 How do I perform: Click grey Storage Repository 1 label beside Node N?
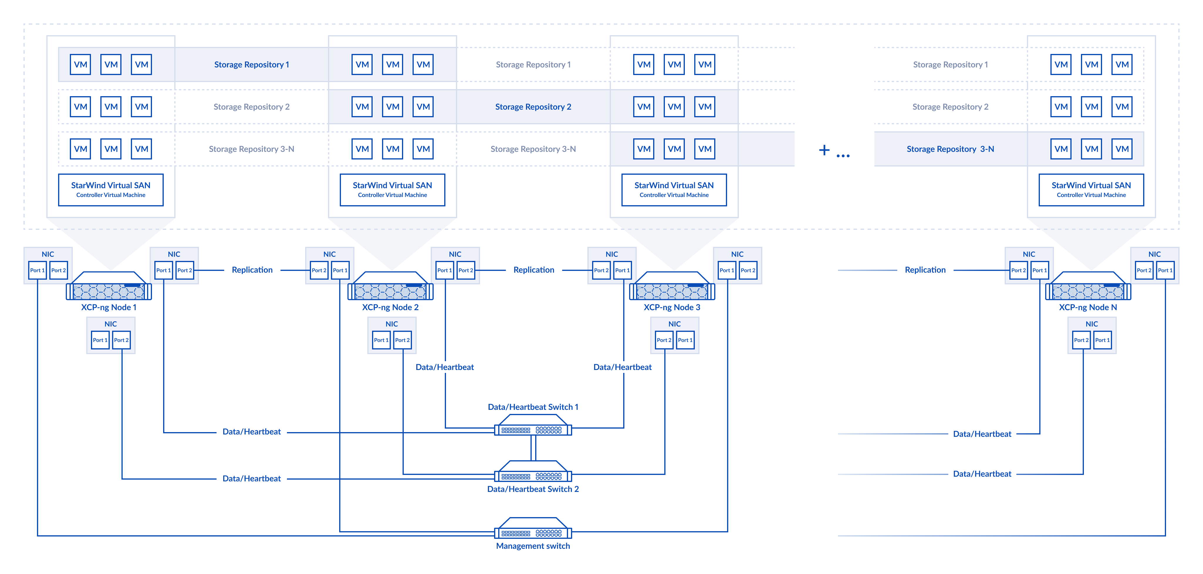point(950,64)
